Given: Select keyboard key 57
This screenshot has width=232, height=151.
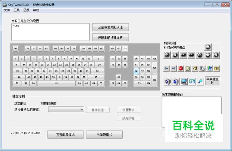Looking at the screenshot, I should (x=96, y=77).
